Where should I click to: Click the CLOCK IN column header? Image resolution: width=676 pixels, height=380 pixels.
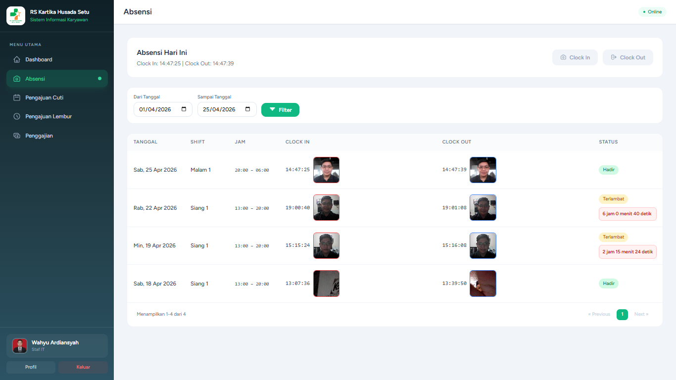(x=297, y=142)
